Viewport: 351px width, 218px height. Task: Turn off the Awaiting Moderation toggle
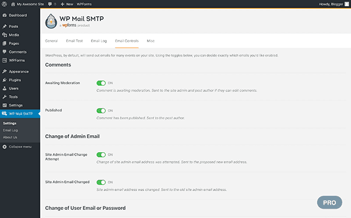tap(101, 83)
